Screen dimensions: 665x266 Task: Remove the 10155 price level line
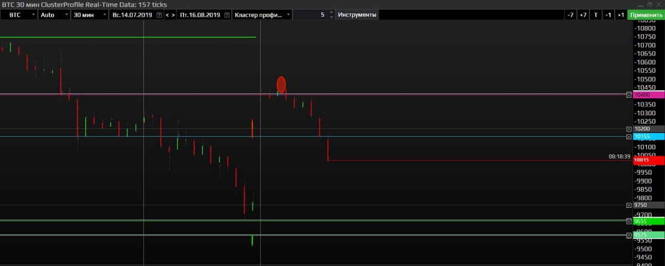(x=628, y=136)
